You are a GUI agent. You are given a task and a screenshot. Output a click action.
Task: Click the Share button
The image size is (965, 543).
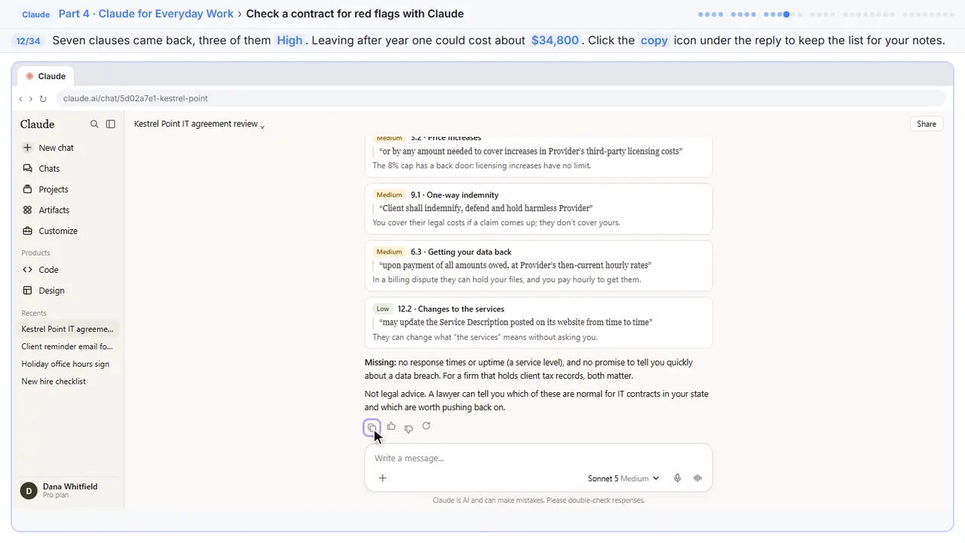point(927,124)
